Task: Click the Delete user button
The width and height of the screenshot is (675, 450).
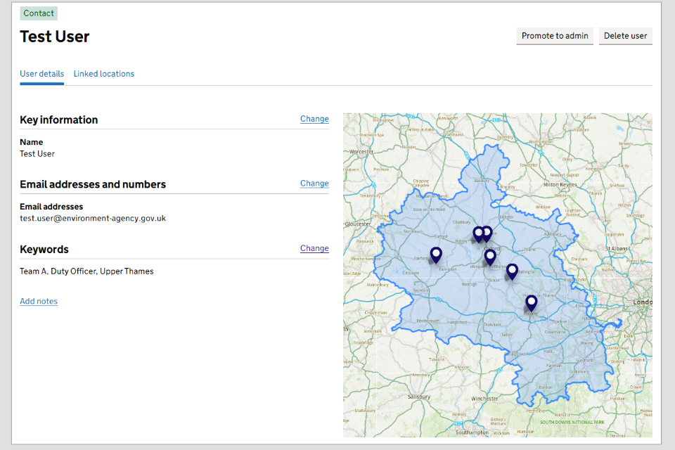Action: point(625,36)
